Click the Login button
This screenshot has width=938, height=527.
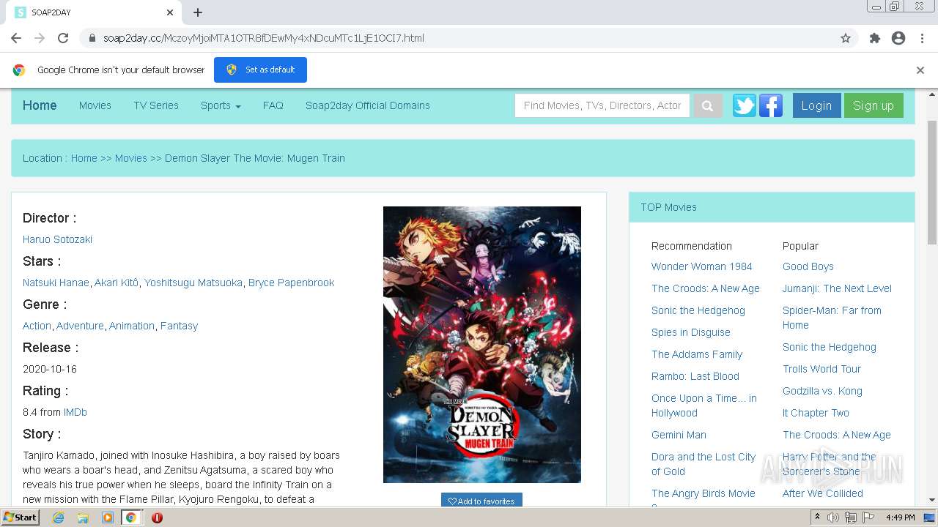pos(816,105)
